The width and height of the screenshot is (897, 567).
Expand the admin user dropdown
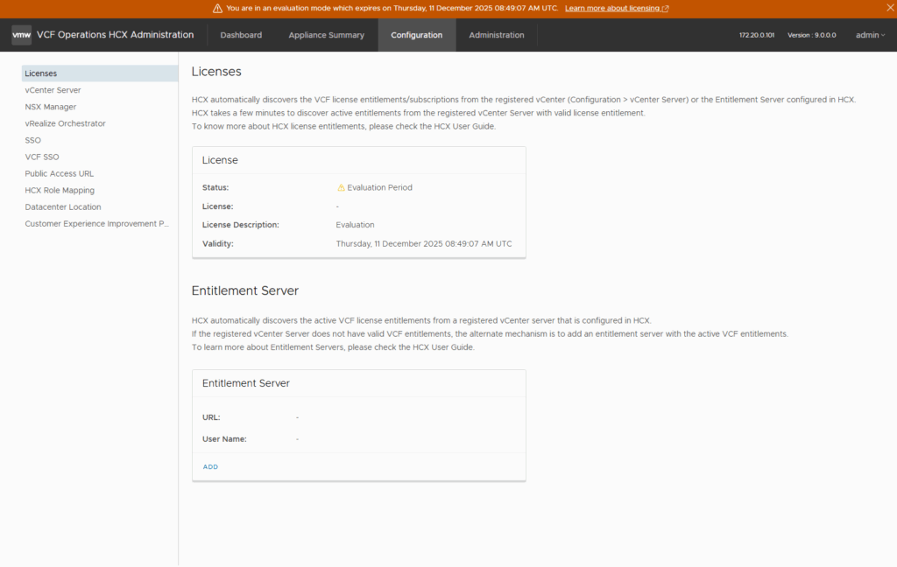870,35
